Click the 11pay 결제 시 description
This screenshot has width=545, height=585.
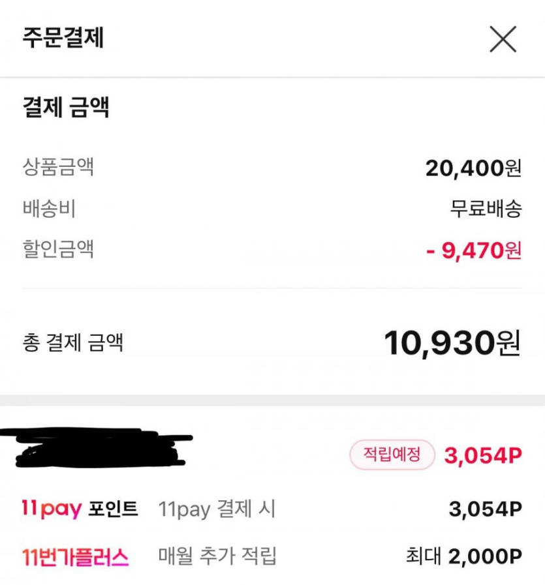[x=217, y=510]
